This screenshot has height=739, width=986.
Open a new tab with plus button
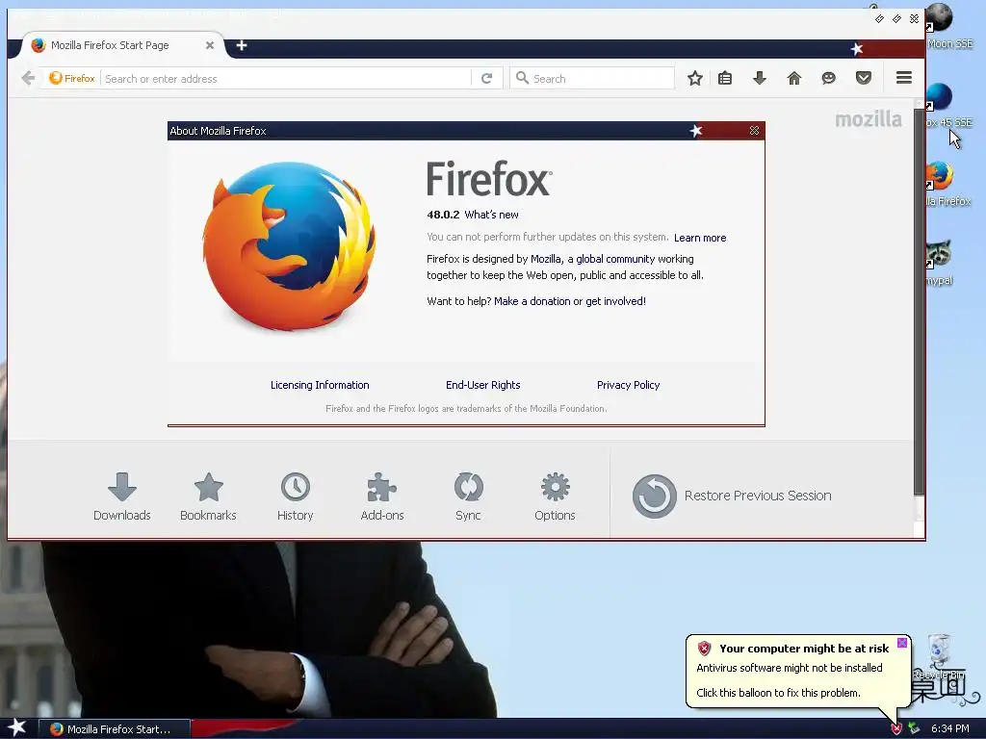(242, 45)
